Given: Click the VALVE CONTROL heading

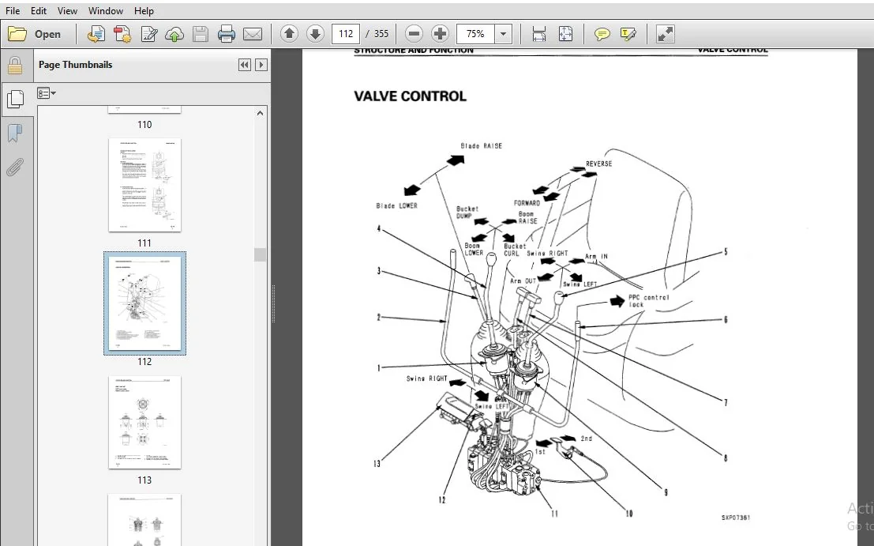Looking at the screenshot, I should pos(411,96).
